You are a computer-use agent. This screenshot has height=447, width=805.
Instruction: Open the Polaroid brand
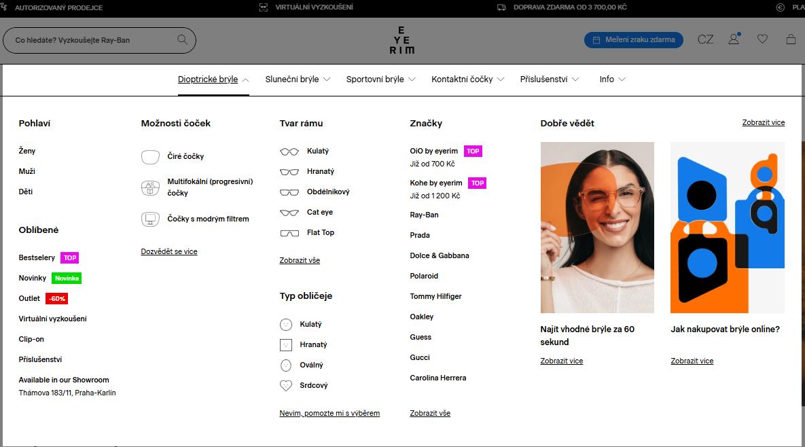424,276
